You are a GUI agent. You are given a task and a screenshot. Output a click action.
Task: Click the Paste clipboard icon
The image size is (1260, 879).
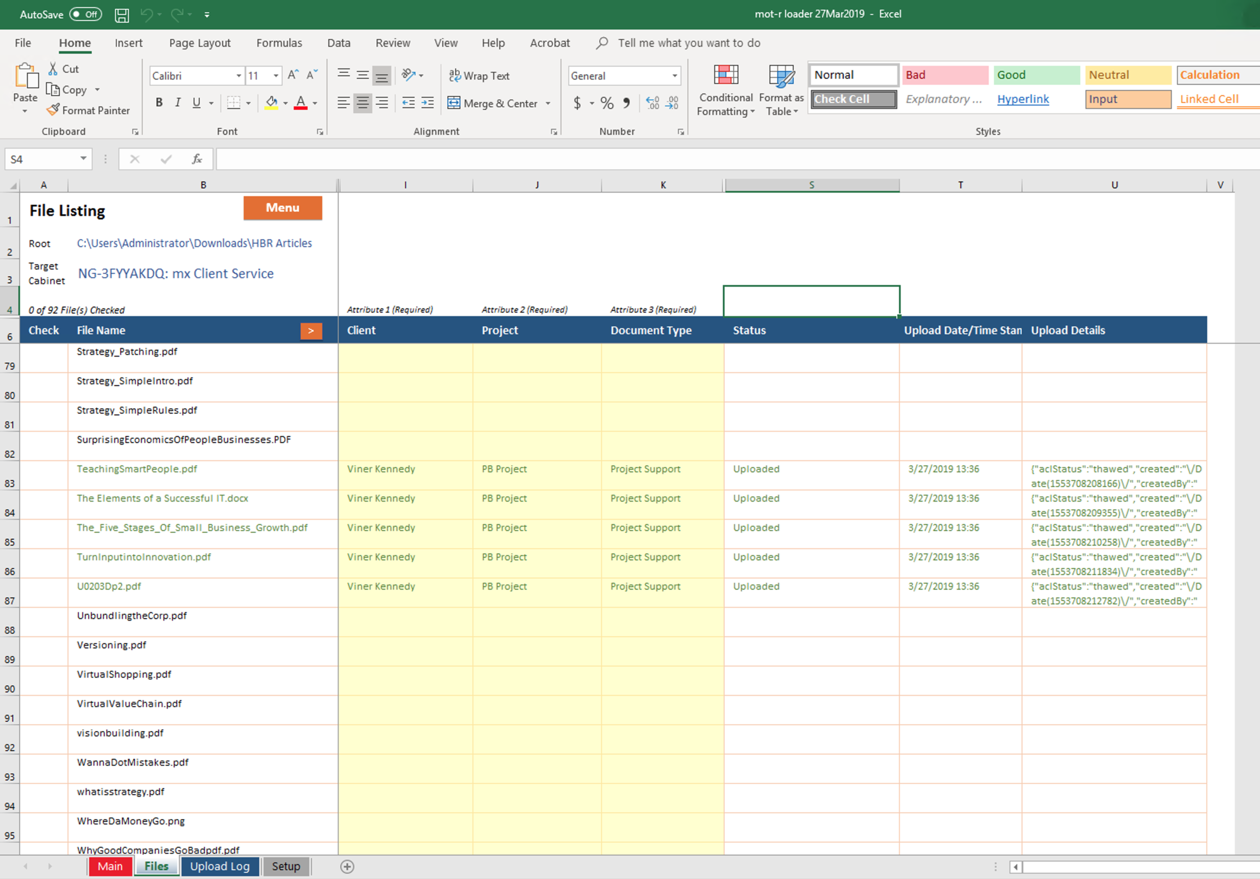pyautogui.click(x=26, y=76)
